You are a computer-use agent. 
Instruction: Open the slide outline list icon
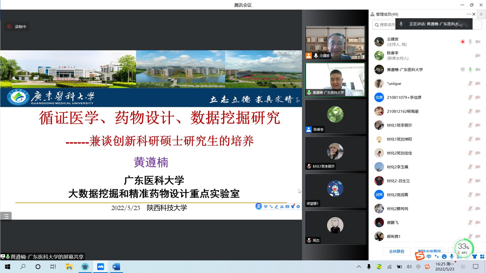pyautogui.click(x=6, y=216)
